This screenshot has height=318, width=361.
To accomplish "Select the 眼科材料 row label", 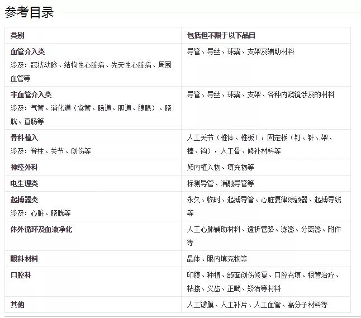I will pyautogui.click(x=24, y=259).
